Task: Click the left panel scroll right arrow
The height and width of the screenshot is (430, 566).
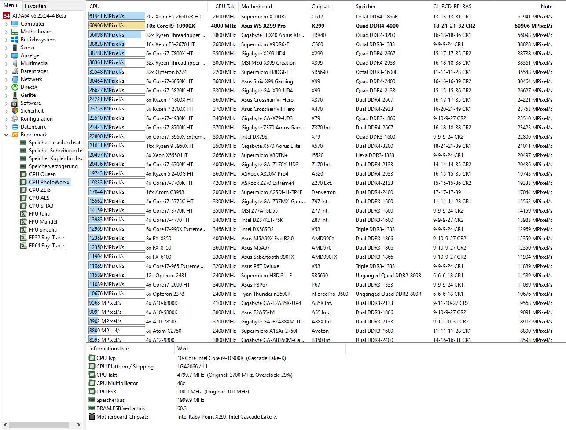Action: point(79,425)
